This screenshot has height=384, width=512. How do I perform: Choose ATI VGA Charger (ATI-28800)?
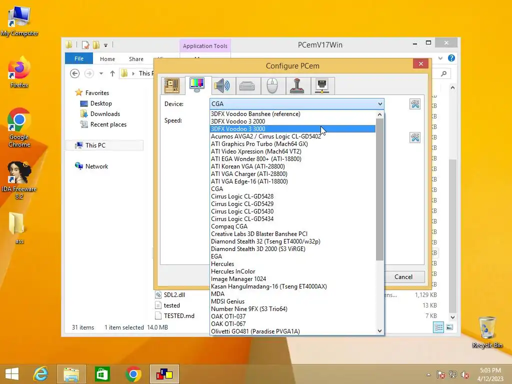coord(292,174)
